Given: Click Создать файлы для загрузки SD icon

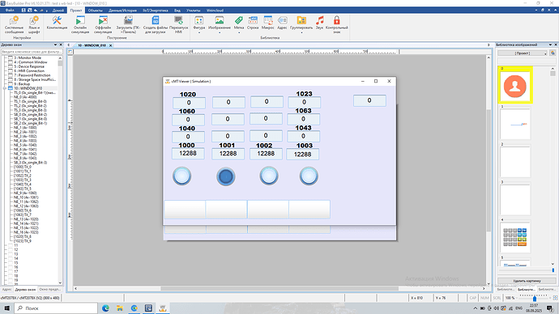Looking at the screenshot, I should 156,20.
